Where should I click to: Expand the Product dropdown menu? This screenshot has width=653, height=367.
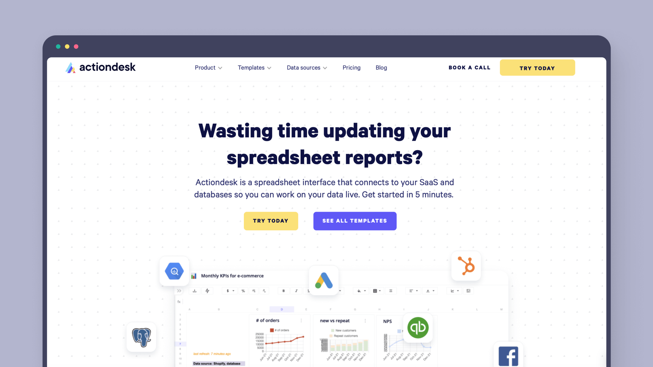[208, 67]
